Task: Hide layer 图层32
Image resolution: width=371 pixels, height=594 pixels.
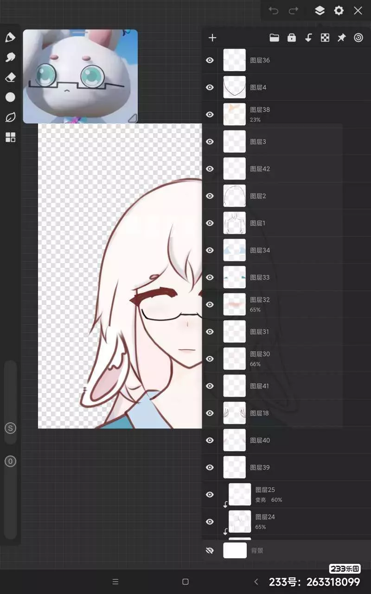Action: 210,304
